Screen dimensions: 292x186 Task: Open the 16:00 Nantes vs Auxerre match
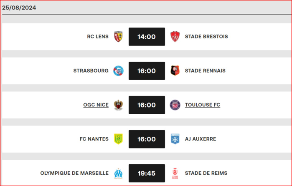(147, 139)
